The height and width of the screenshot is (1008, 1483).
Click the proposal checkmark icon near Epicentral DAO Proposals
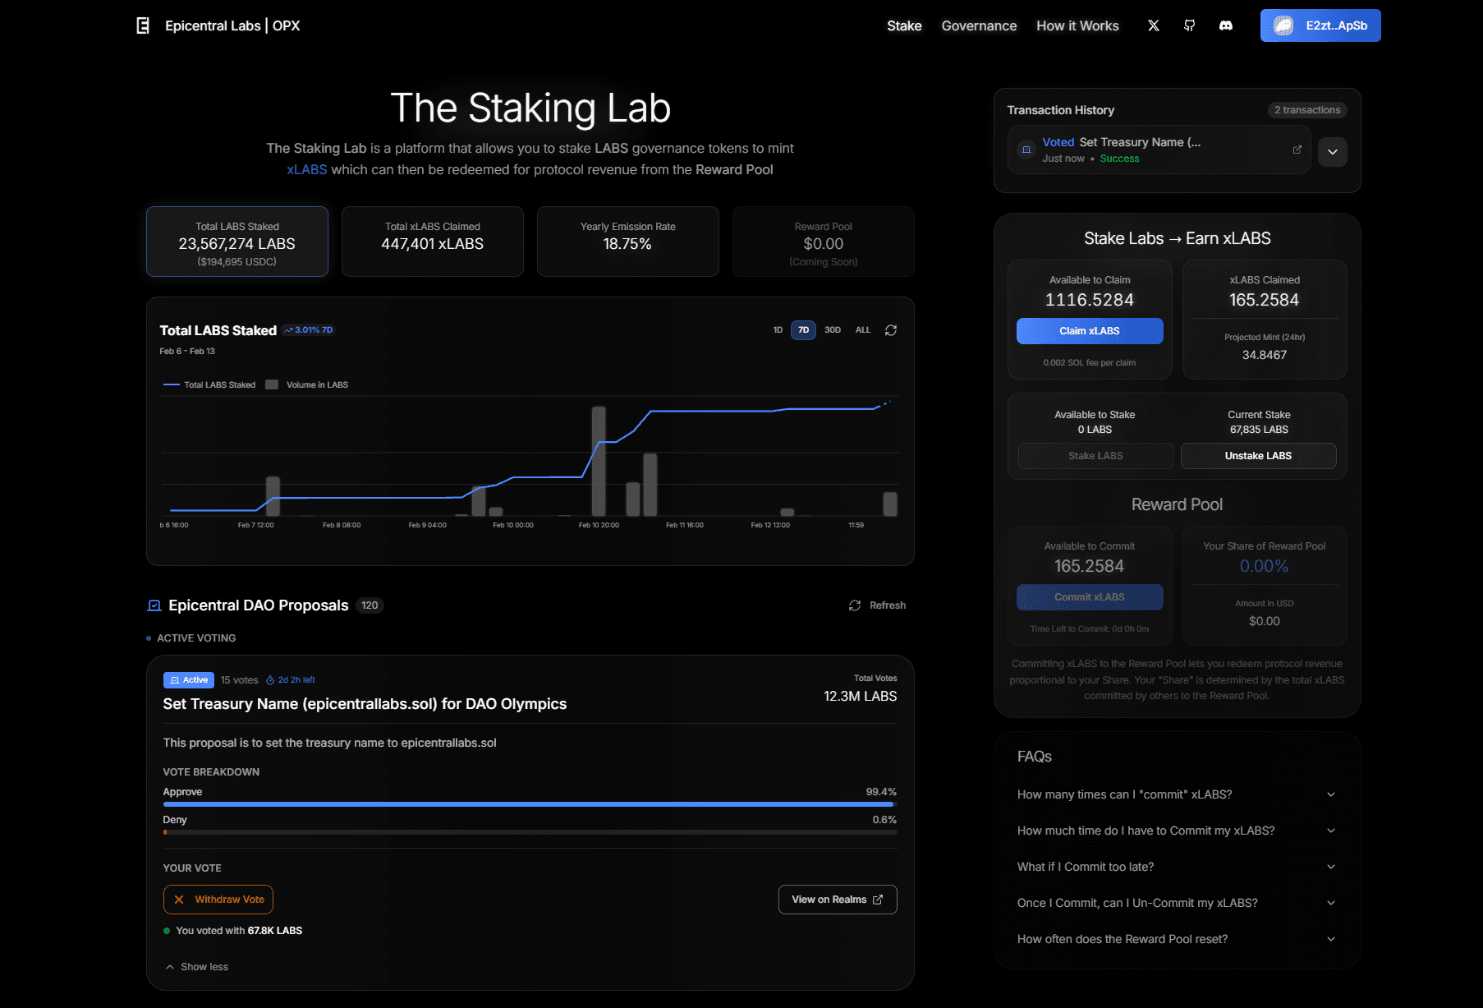pos(154,605)
